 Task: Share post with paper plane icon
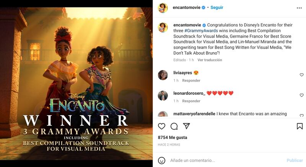186,126
